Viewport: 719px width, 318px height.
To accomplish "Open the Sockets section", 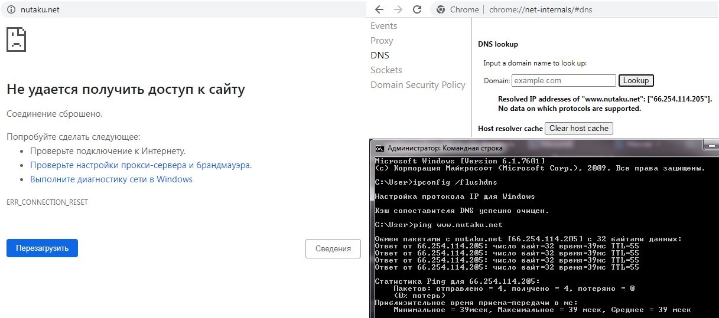I will coord(386,70).
